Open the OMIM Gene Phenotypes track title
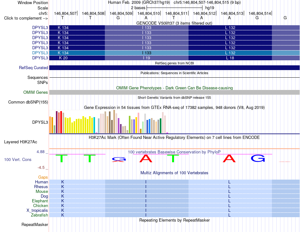 coord(174,88)
